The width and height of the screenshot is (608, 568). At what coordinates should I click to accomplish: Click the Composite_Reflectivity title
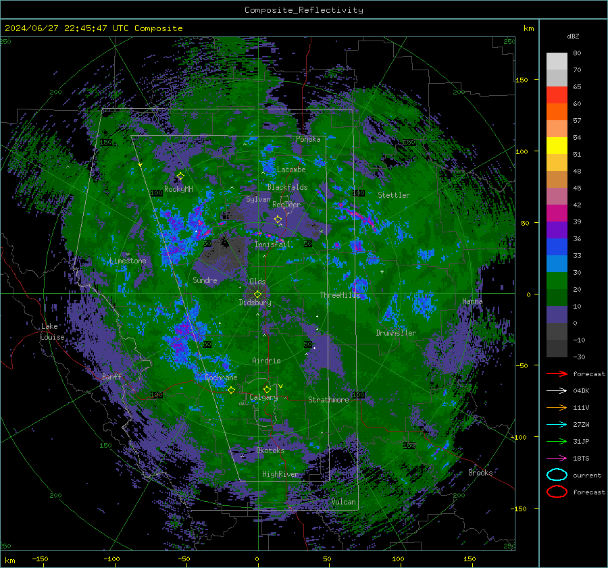click(304, 10)
